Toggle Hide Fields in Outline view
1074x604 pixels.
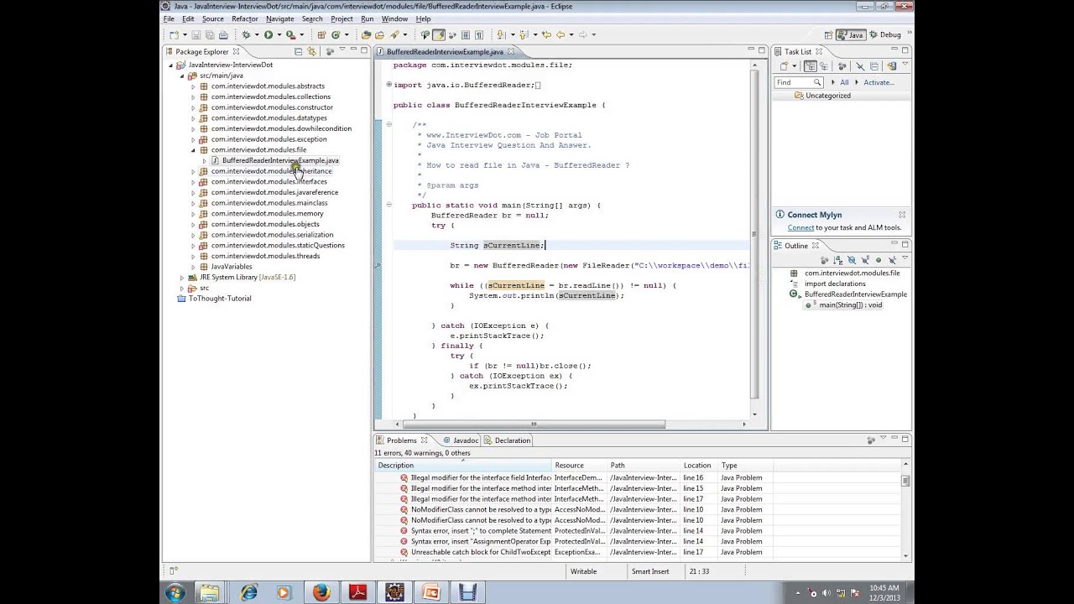click(x=852, y=260)
